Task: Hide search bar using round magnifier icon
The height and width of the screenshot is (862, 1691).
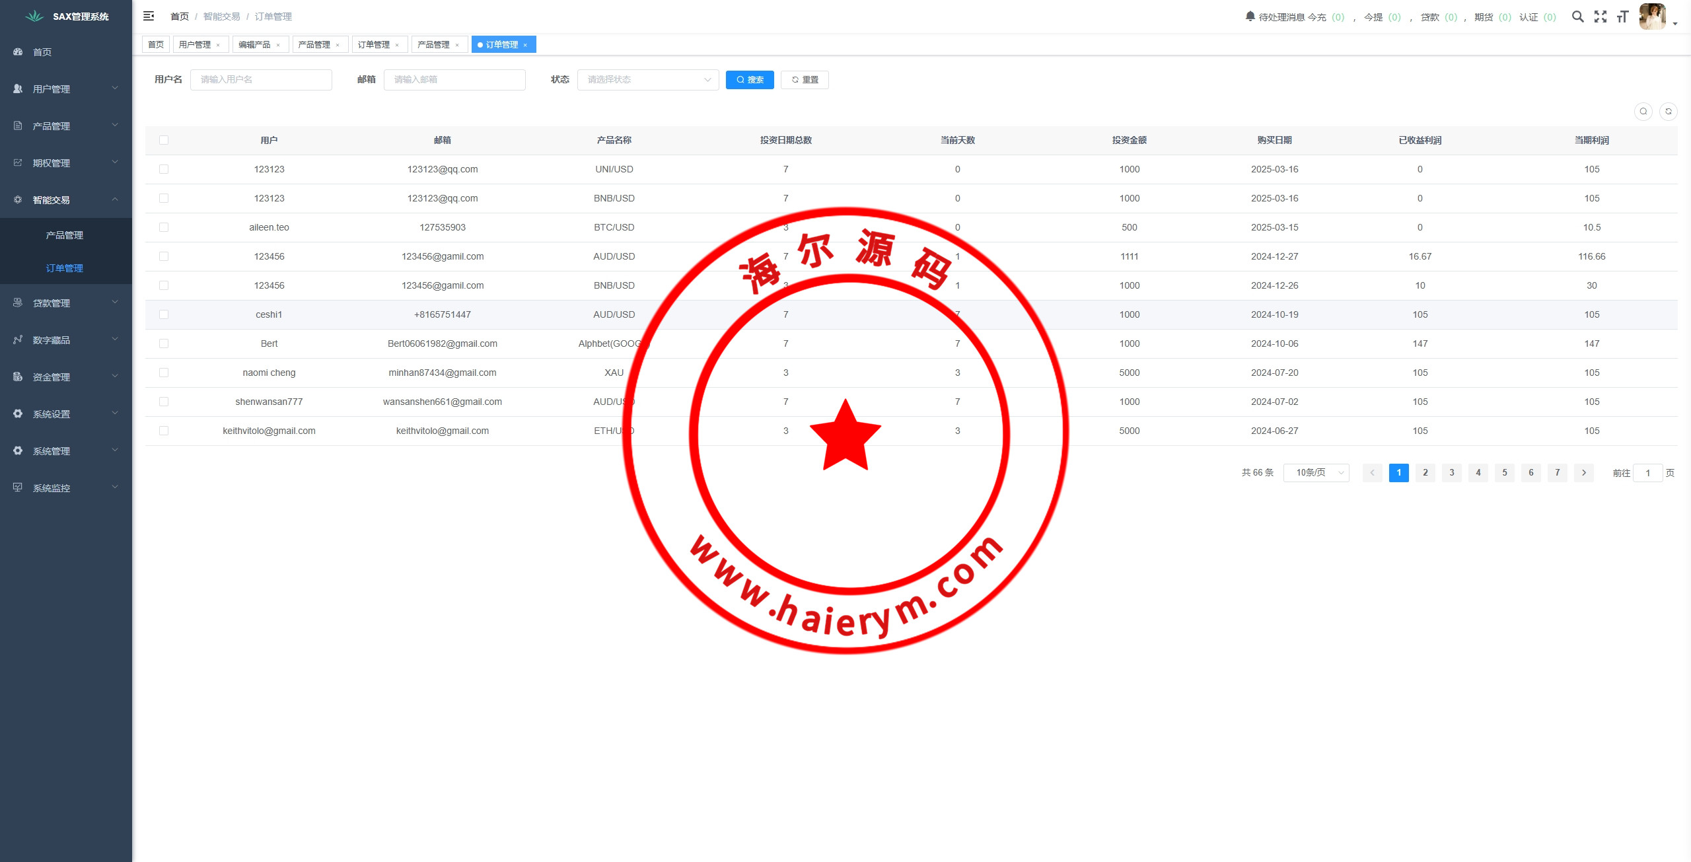Action: (x=1643, y=112)
